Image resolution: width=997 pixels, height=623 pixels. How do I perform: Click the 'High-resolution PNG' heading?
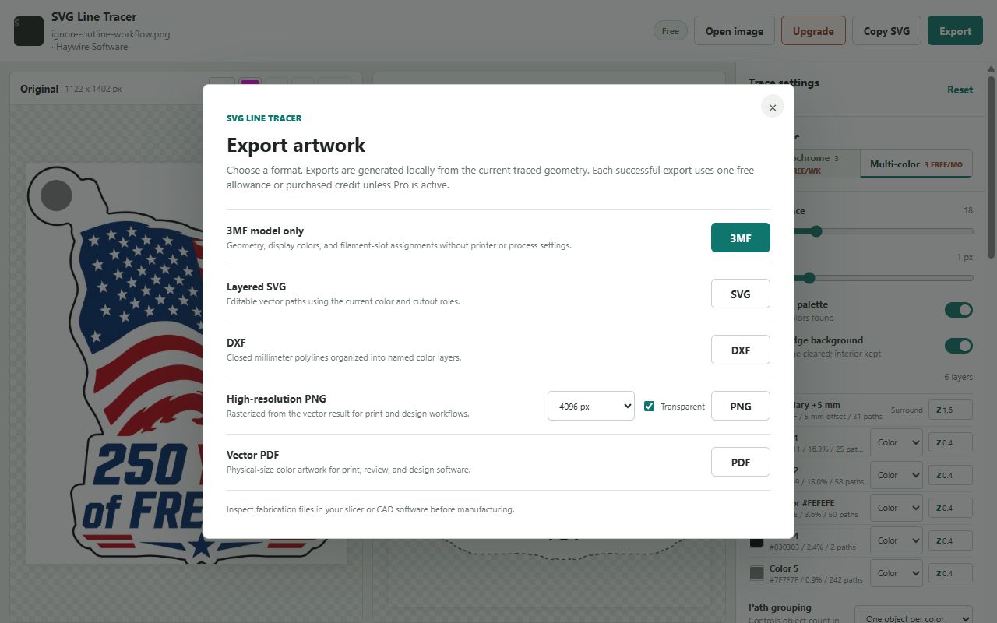[x=277, y=399]
